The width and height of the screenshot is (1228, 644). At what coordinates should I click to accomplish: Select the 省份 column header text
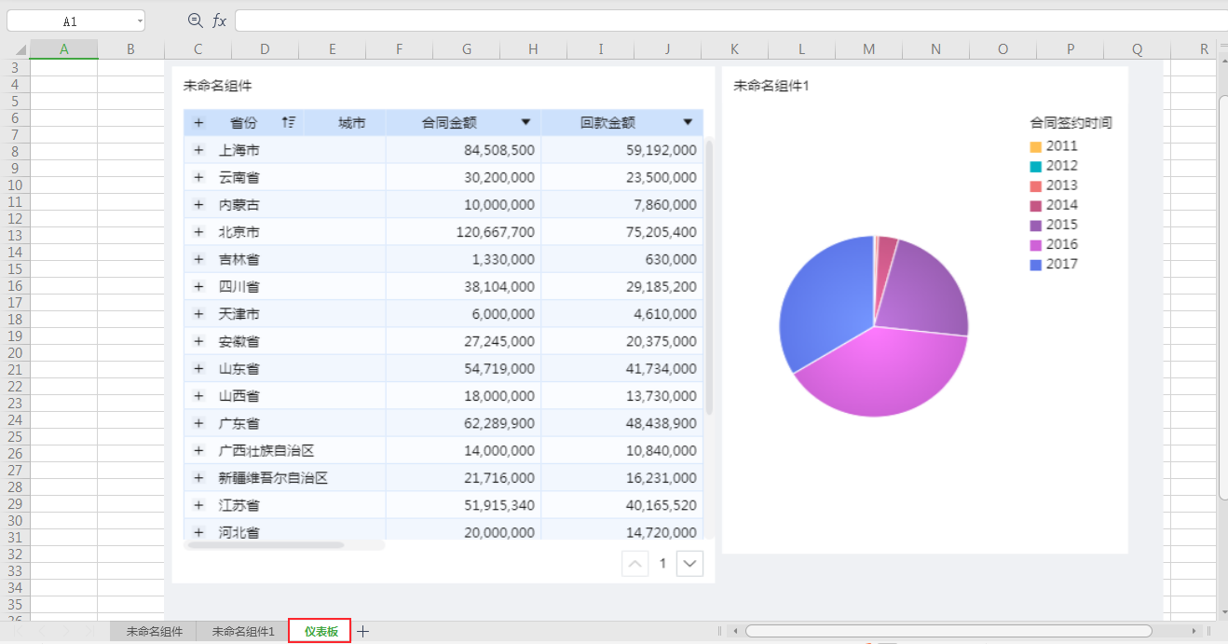click(243, 122)
